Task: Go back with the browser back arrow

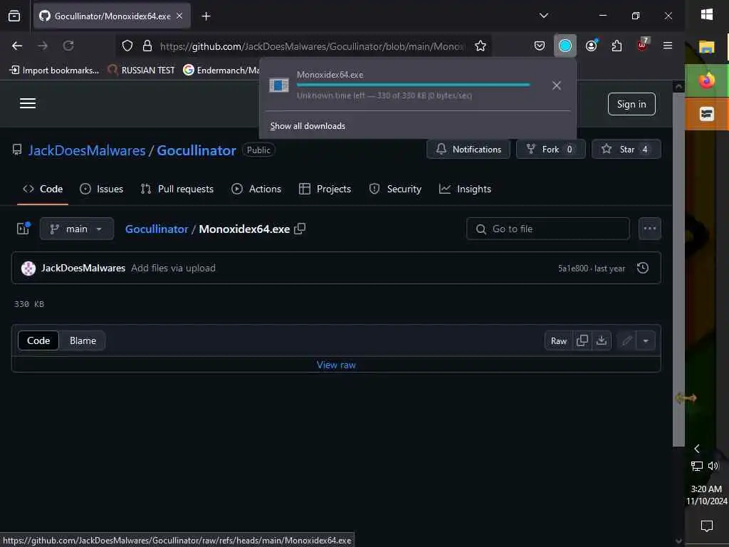Action: 17,46
